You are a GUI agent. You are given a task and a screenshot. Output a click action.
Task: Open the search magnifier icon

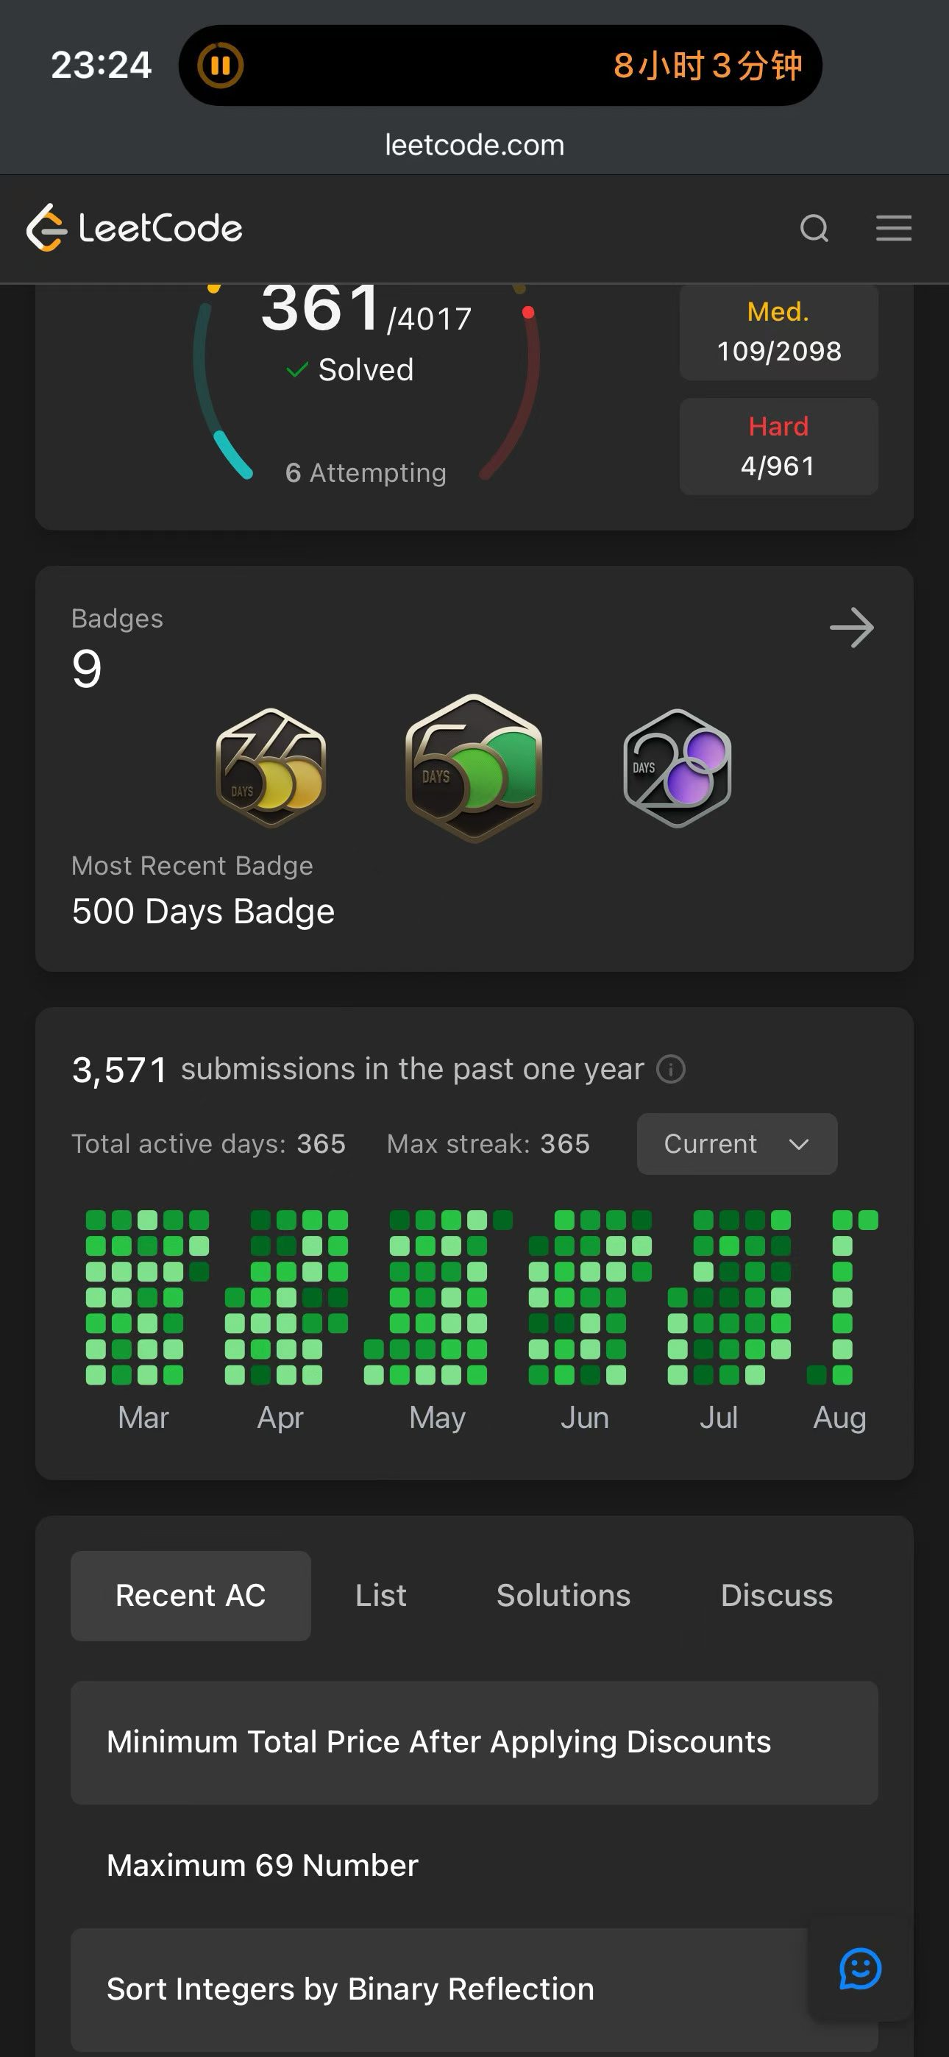tap(814, 228)
